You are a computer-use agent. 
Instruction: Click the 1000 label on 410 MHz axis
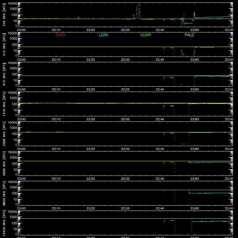click(x=13, y=39)
